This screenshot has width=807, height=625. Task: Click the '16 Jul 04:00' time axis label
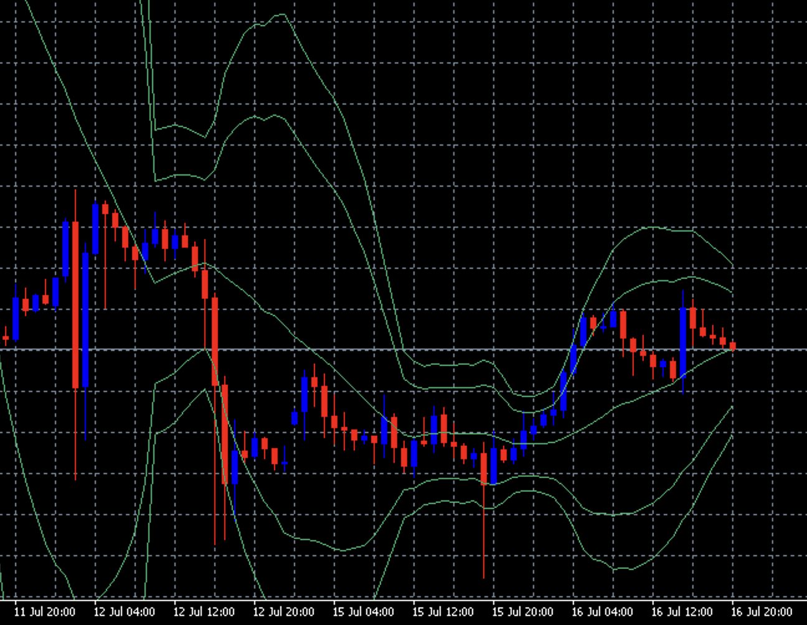click(602, 612)
